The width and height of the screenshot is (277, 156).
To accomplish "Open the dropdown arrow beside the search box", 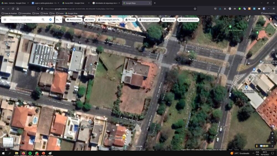I will (x=61, y=20).
